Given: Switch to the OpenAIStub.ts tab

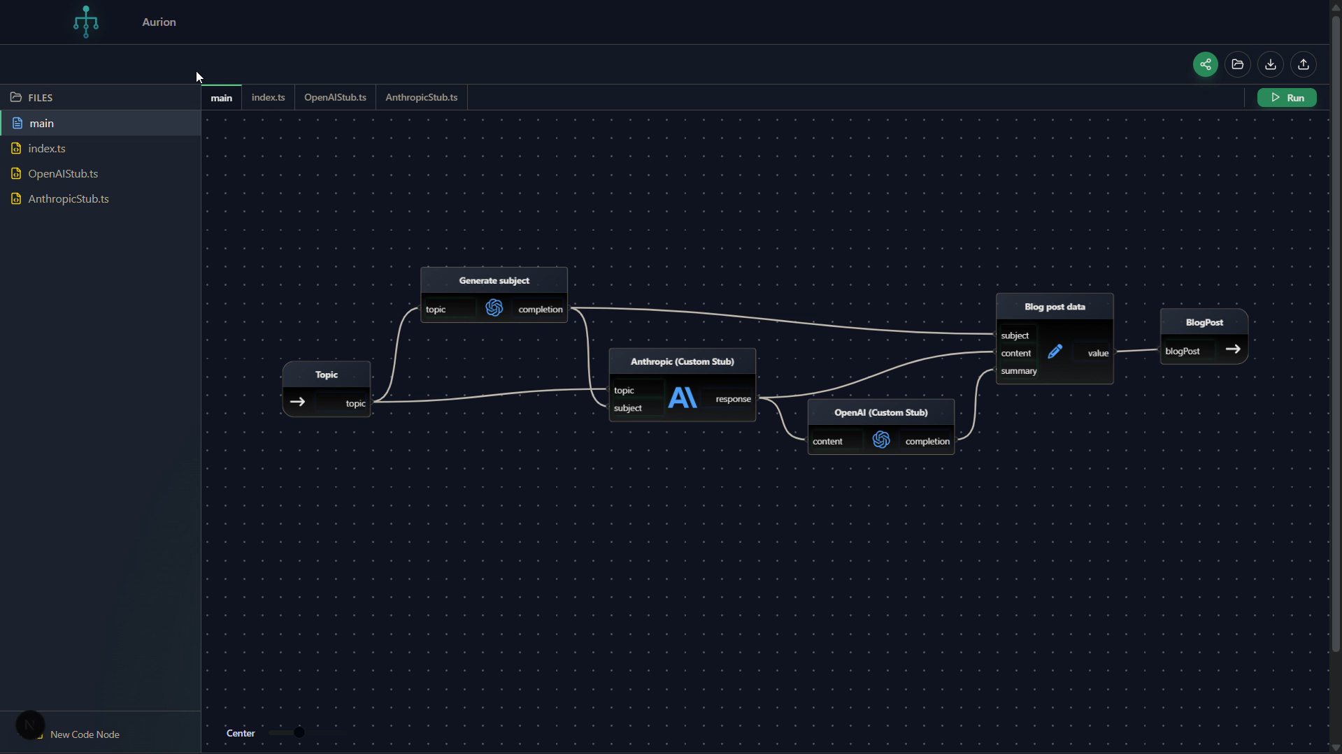Looking at the screenshot, I should coord(335,97).
